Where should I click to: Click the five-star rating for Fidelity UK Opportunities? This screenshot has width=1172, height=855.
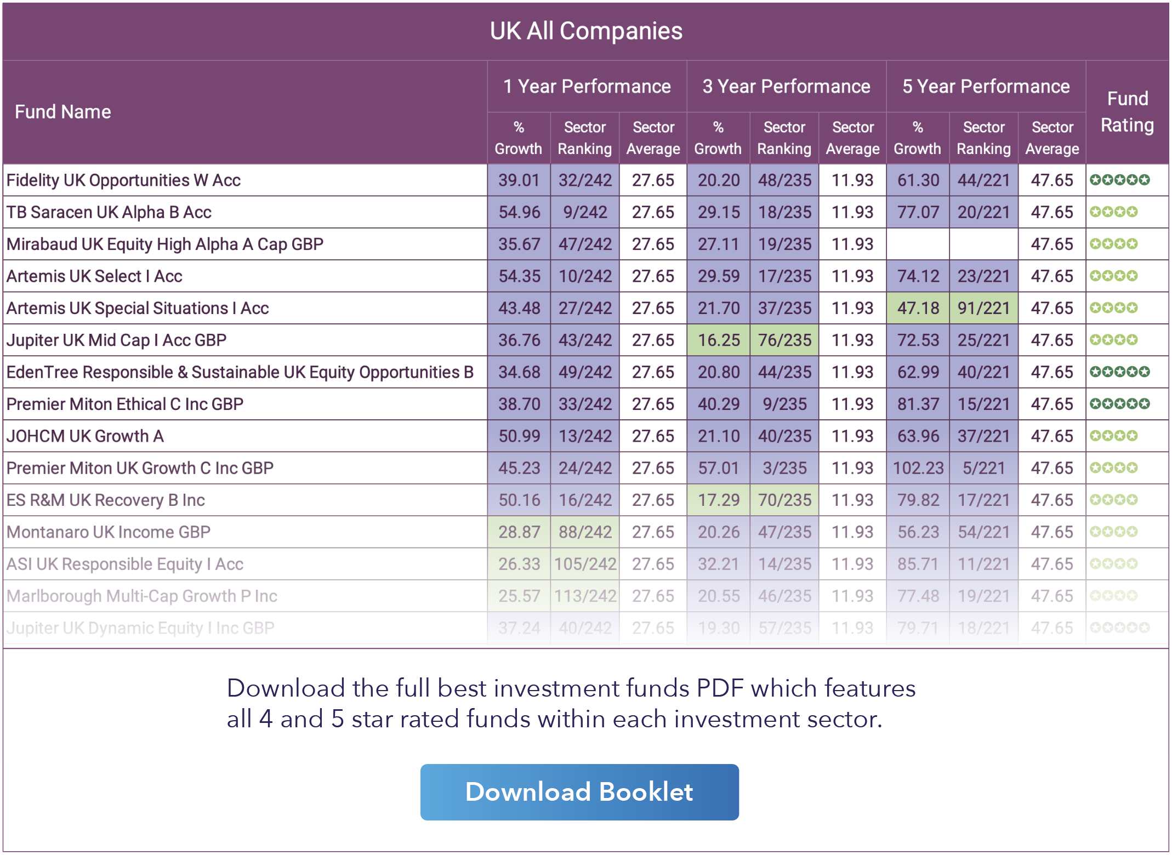coord(1119,180)
